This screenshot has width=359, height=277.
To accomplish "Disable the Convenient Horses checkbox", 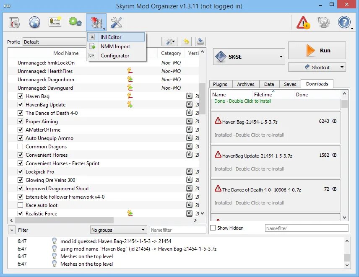I will tap(21, 155).
